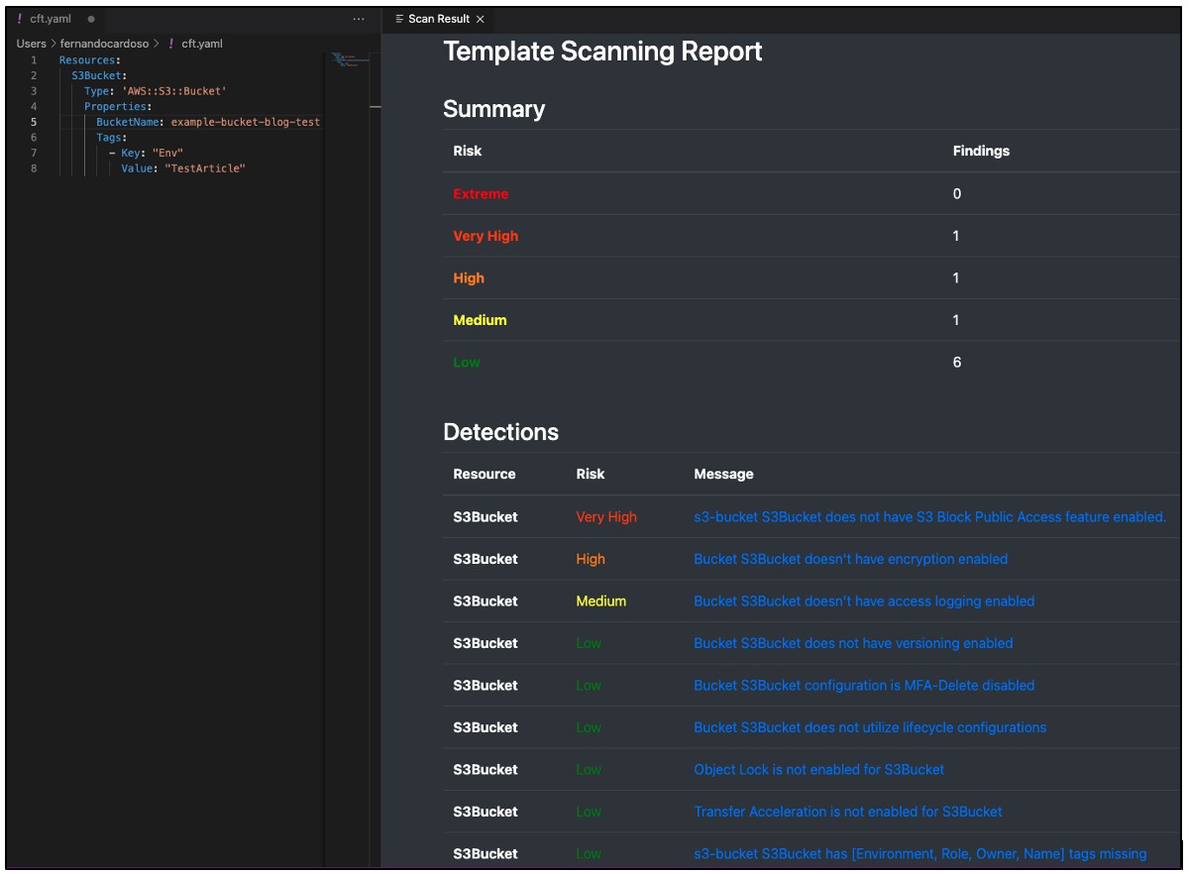Open the encryption not enabled finding

[850, 559]
